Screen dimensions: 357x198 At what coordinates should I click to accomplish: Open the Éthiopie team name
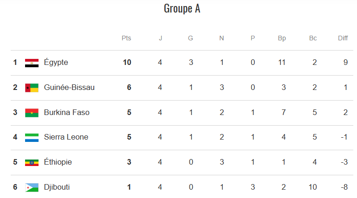click(58, 162)
